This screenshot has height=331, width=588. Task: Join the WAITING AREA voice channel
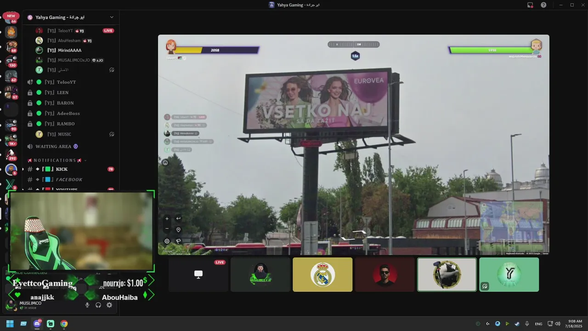click(70, 147)
